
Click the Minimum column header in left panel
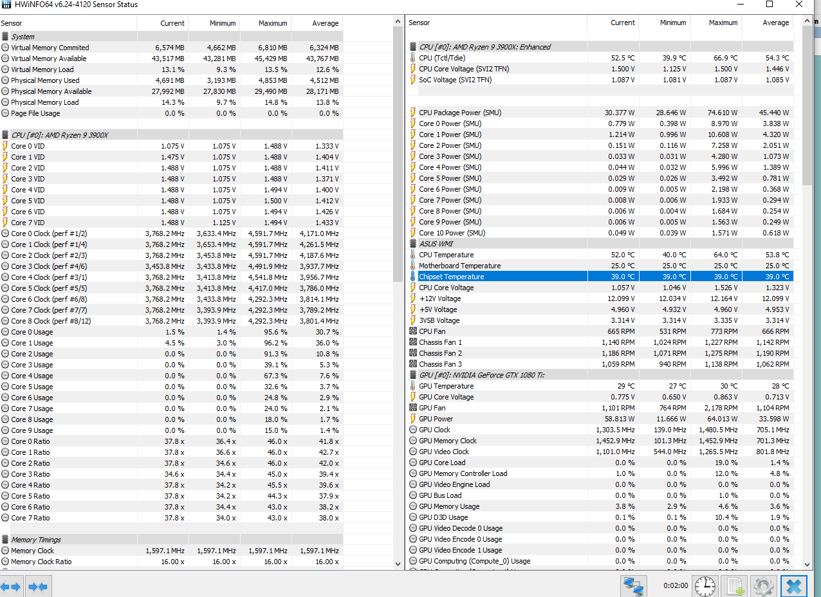[x=214, y=23]
